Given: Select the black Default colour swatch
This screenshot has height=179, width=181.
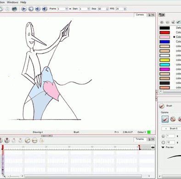Looking at the screenshot, I should [x=164, y=28].
